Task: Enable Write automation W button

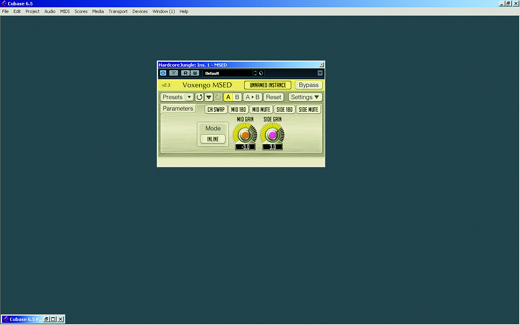Action: click(195, 73)
